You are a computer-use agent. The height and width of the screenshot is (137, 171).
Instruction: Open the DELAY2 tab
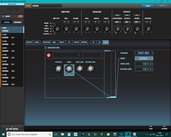pos(76,42)
